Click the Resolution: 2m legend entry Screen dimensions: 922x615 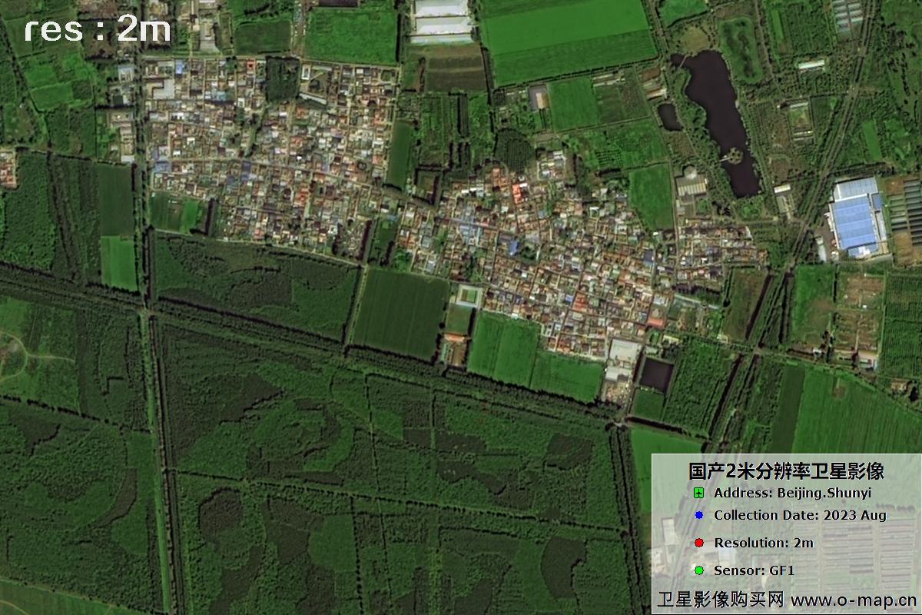763,543
